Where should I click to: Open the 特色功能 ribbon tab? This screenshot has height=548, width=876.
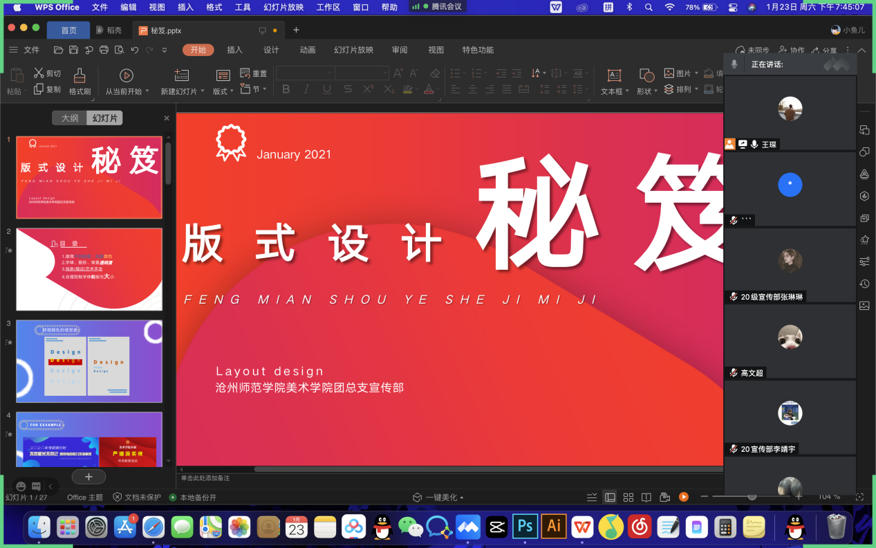[478, 50]
